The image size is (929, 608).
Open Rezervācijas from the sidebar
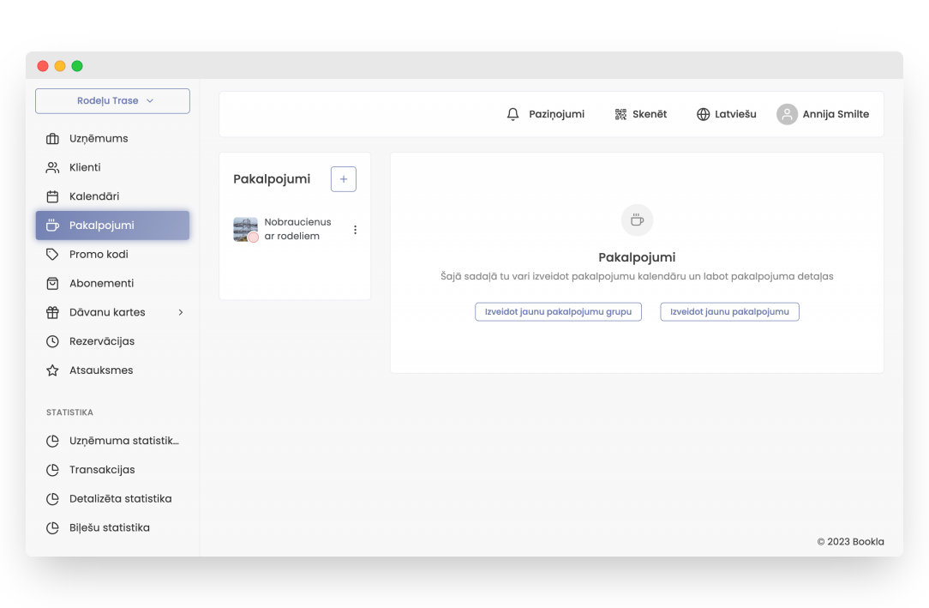click(x=101, y=341)
